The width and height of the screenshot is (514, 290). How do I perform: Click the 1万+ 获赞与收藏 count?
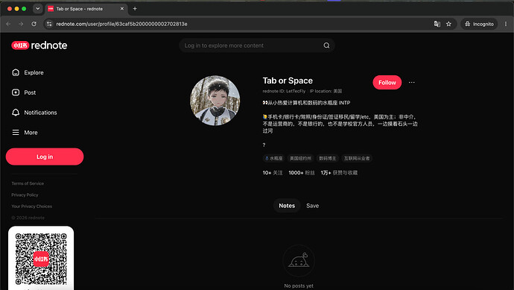[x=339, y=172]
